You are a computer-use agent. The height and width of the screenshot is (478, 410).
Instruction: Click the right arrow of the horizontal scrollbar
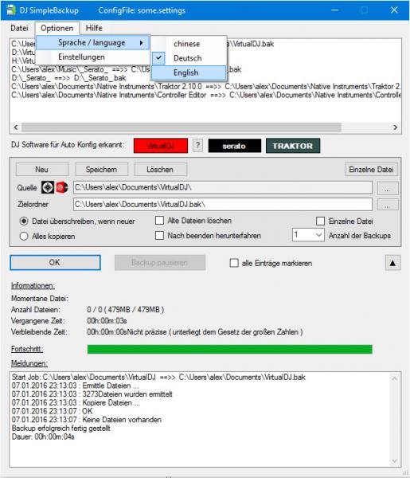[x=395, y=127]
